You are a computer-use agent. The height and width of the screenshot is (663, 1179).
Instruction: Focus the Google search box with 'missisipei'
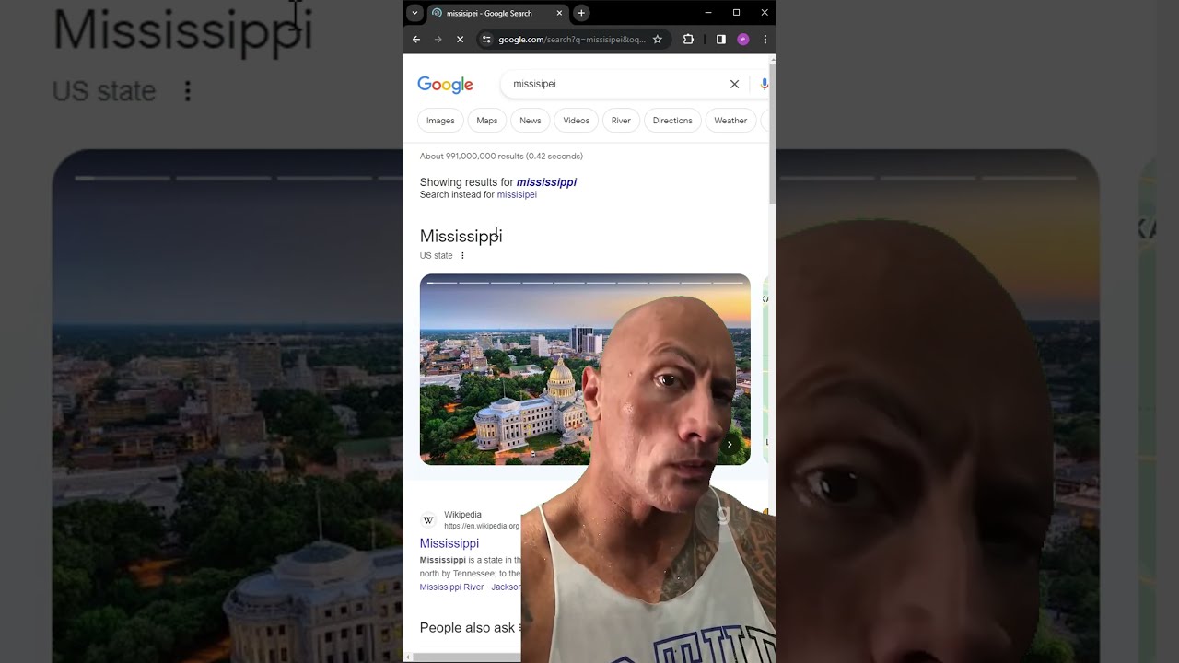[617, 84]
